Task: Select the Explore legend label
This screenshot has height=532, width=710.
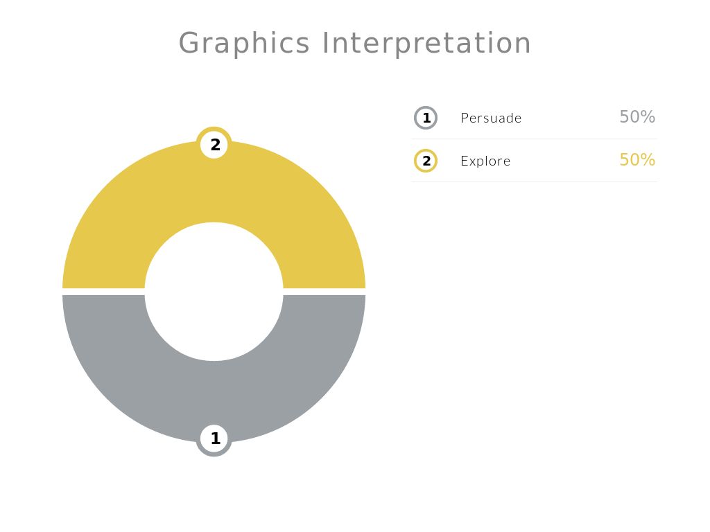Action: click(x=485, y=161)
